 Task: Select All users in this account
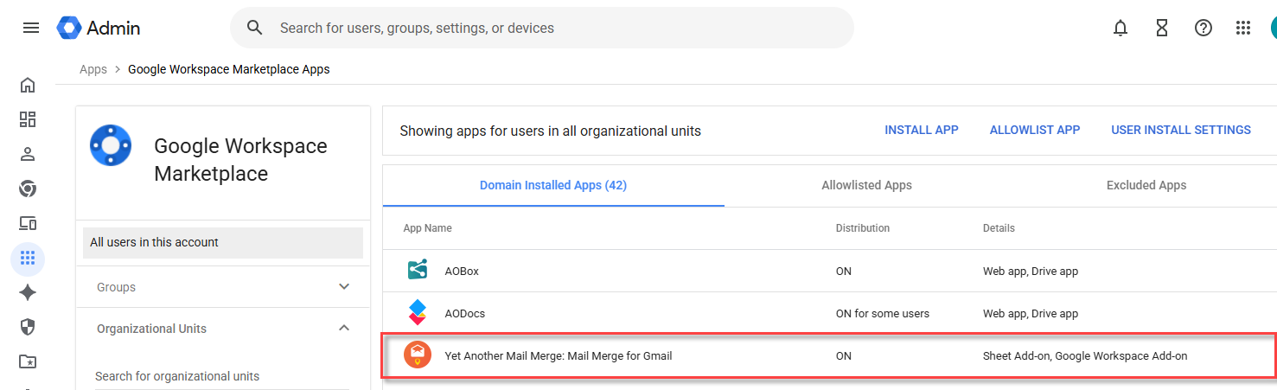[x=223, y=242]
